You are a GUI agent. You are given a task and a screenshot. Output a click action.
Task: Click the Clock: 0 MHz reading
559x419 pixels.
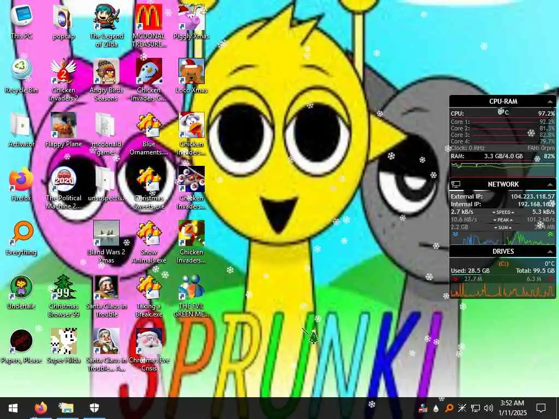tap(467, 148)
